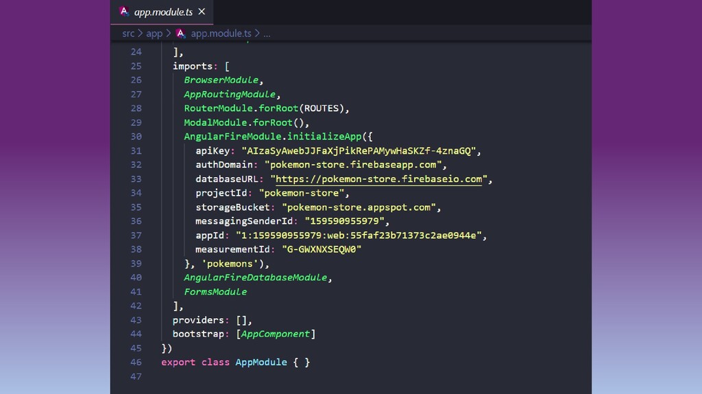Click the 'storageBucket' property name
Screen dimensions: 702x394
tap(233, 207)
